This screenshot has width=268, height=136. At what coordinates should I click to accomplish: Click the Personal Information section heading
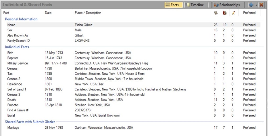click(x=21, y=19)
